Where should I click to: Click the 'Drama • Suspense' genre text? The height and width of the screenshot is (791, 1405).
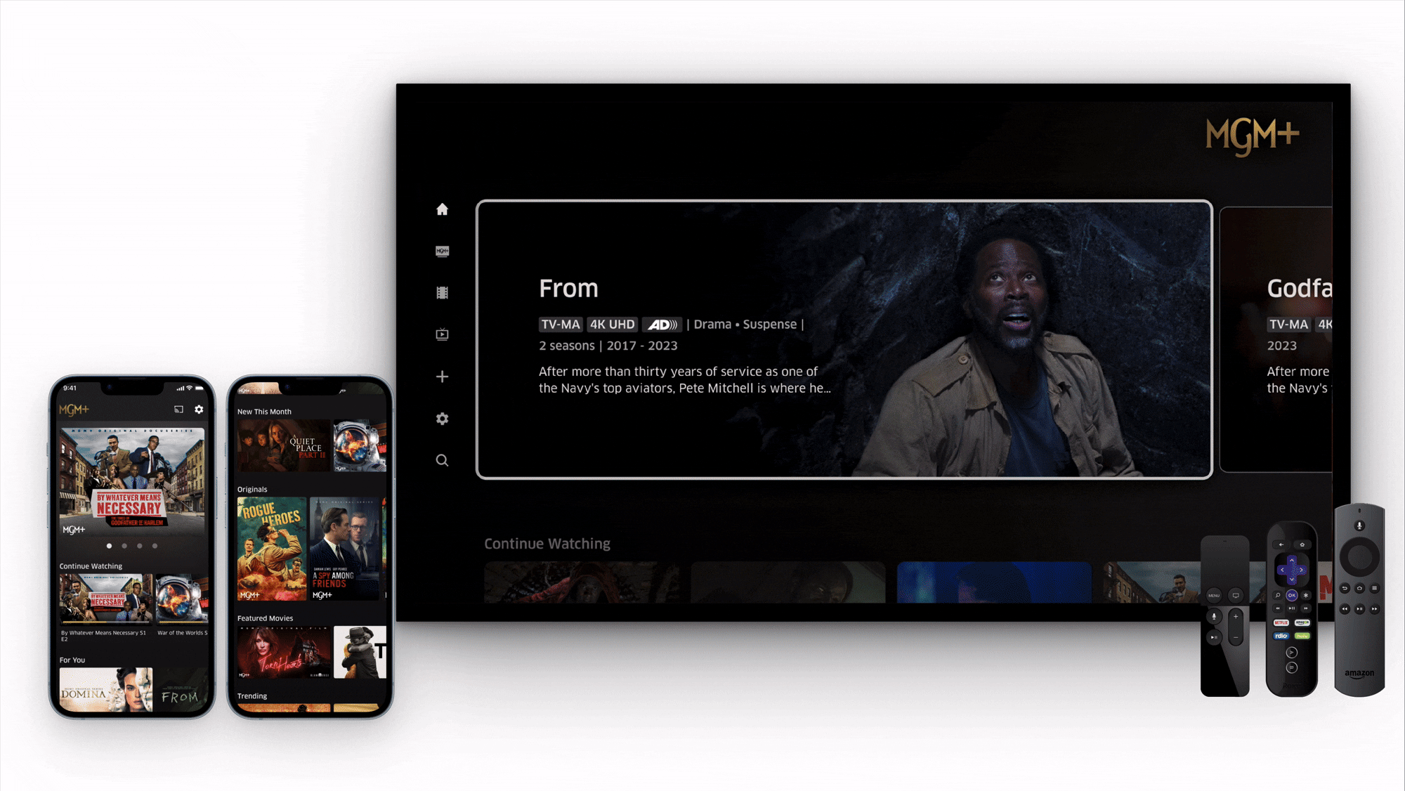click(745, 325)
